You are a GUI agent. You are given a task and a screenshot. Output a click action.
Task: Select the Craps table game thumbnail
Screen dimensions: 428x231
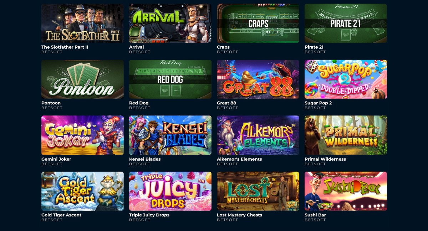(258, 23)
